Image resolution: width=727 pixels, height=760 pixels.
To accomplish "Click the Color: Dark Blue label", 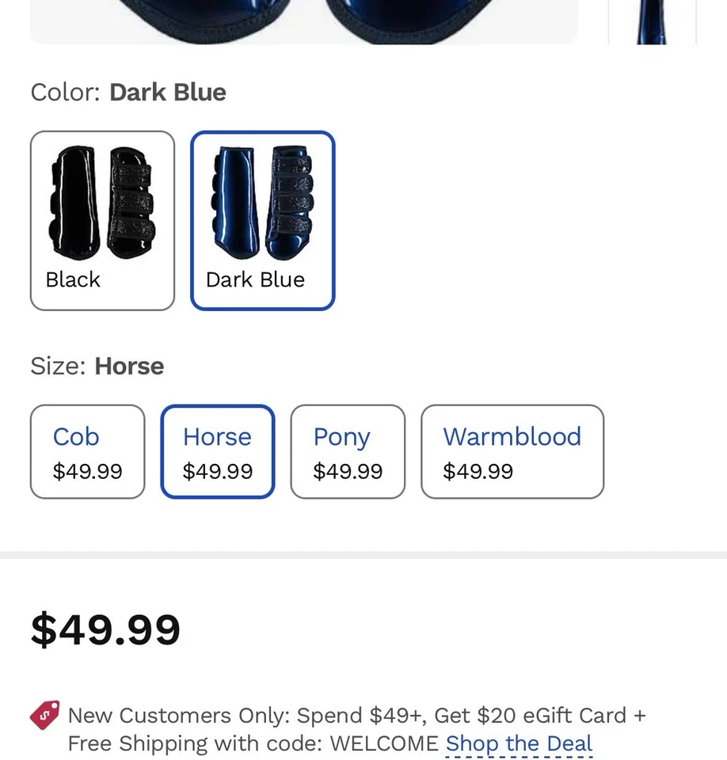I will (x=128, y=92).
